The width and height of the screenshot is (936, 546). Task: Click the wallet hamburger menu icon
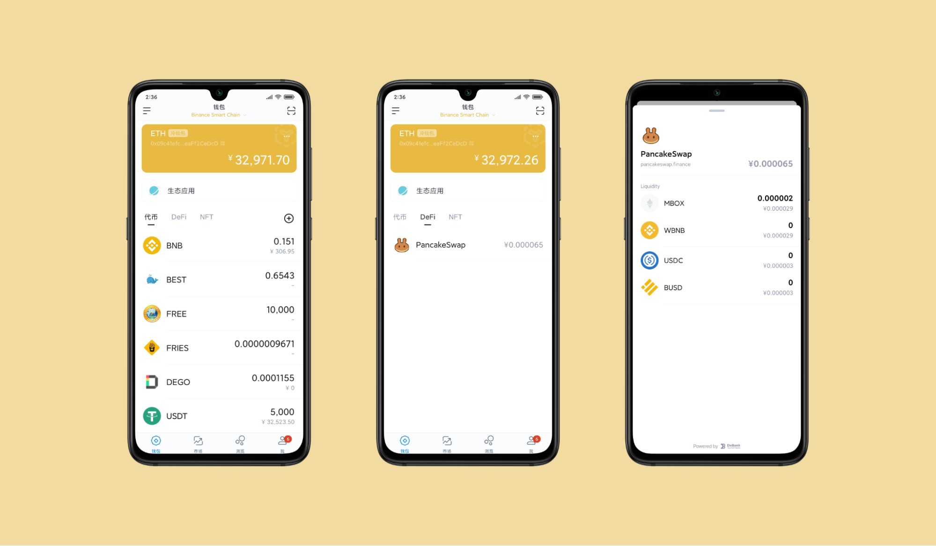(145, 111)
